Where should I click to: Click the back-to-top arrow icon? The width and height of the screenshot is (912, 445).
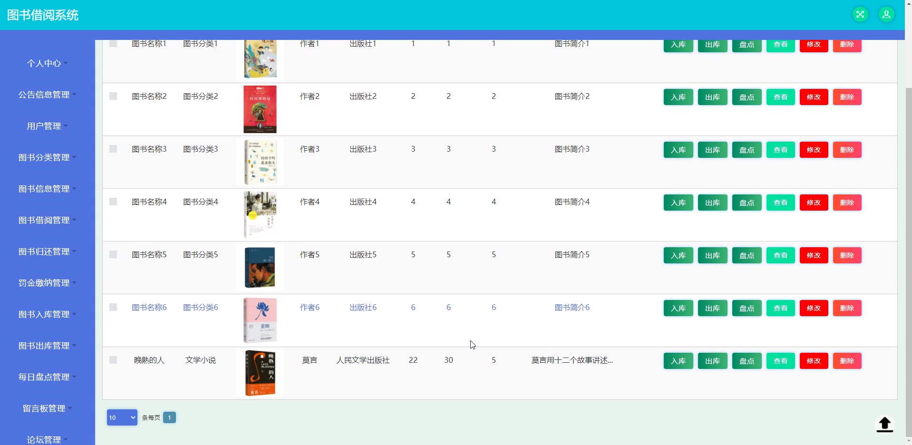(x=884, y=424)
